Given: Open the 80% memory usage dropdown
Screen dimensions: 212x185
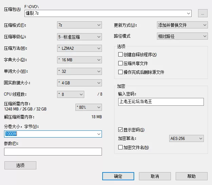Looking at the screenshot, I should (x=88, y=107).
